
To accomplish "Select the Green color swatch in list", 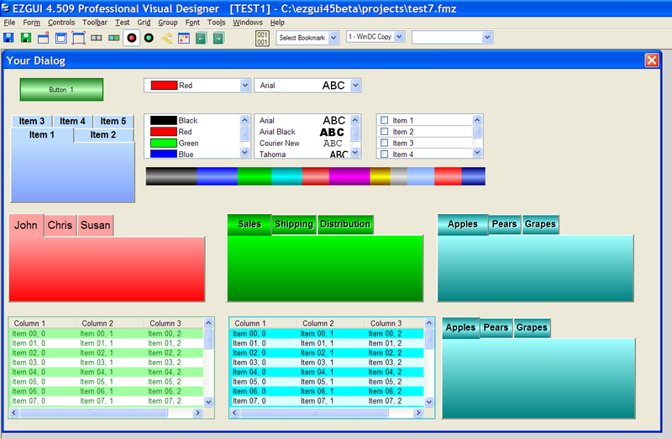I will pos(164,143).
